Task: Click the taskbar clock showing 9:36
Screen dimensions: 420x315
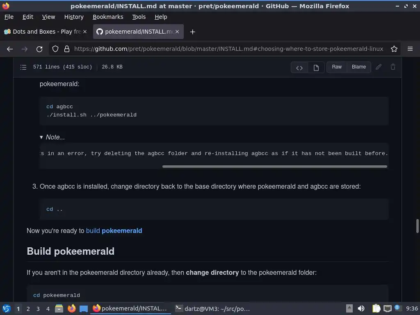Action: pyautogui.click(x=412, y=308)
